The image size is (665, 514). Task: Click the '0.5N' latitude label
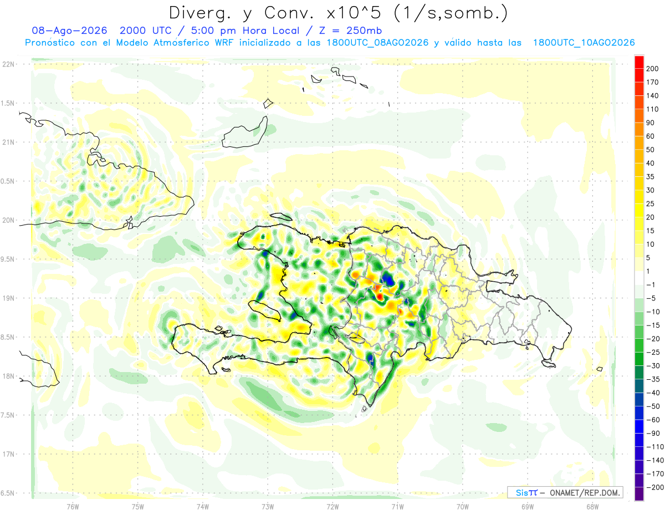[x=8, y=181]
